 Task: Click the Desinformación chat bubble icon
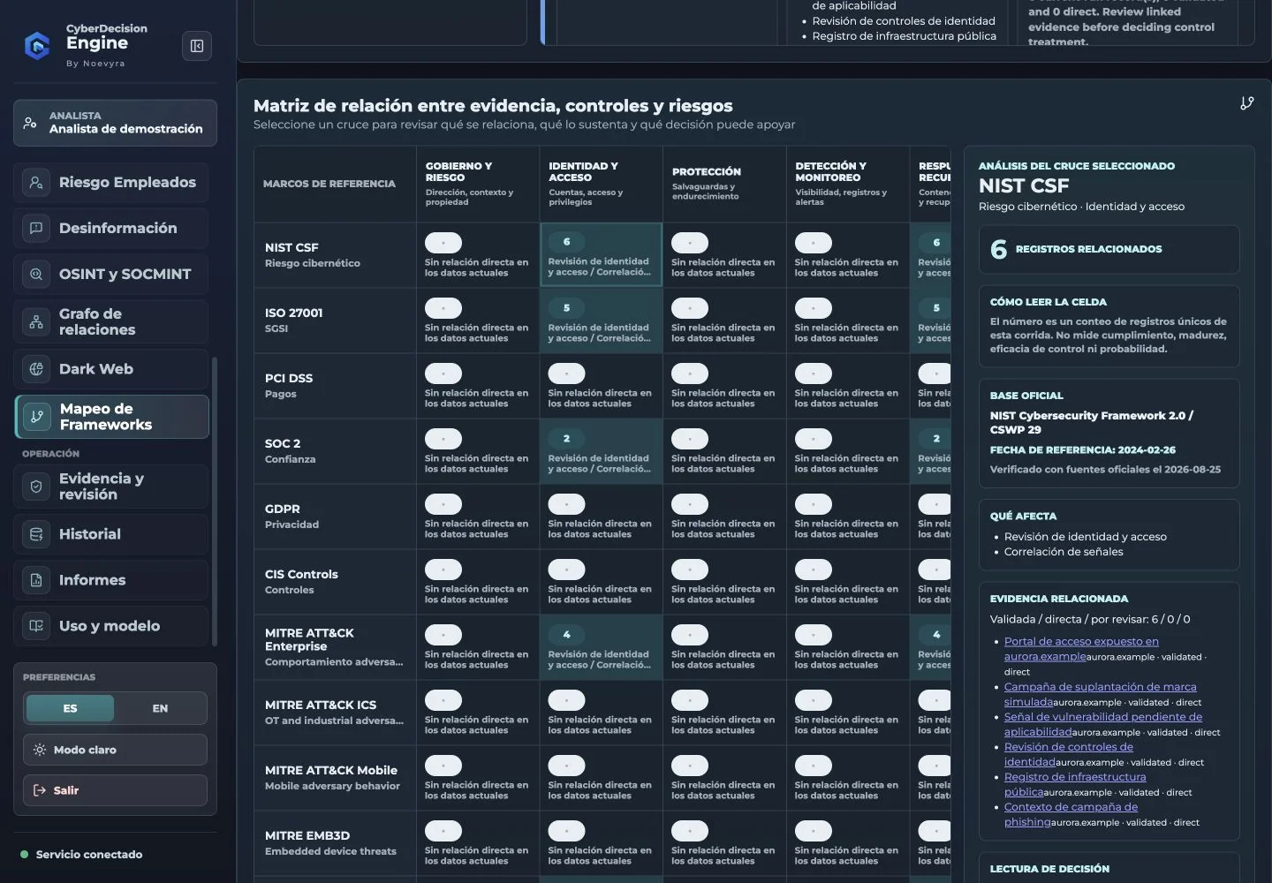[36, 229]
